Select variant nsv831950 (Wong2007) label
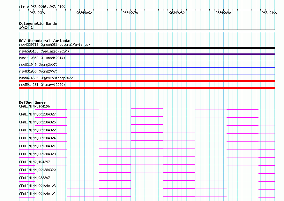The width and height of the screenshot is (284, 201). pyautogui.click(x=38, y=71)
